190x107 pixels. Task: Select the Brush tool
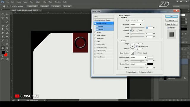pos(7,26)
